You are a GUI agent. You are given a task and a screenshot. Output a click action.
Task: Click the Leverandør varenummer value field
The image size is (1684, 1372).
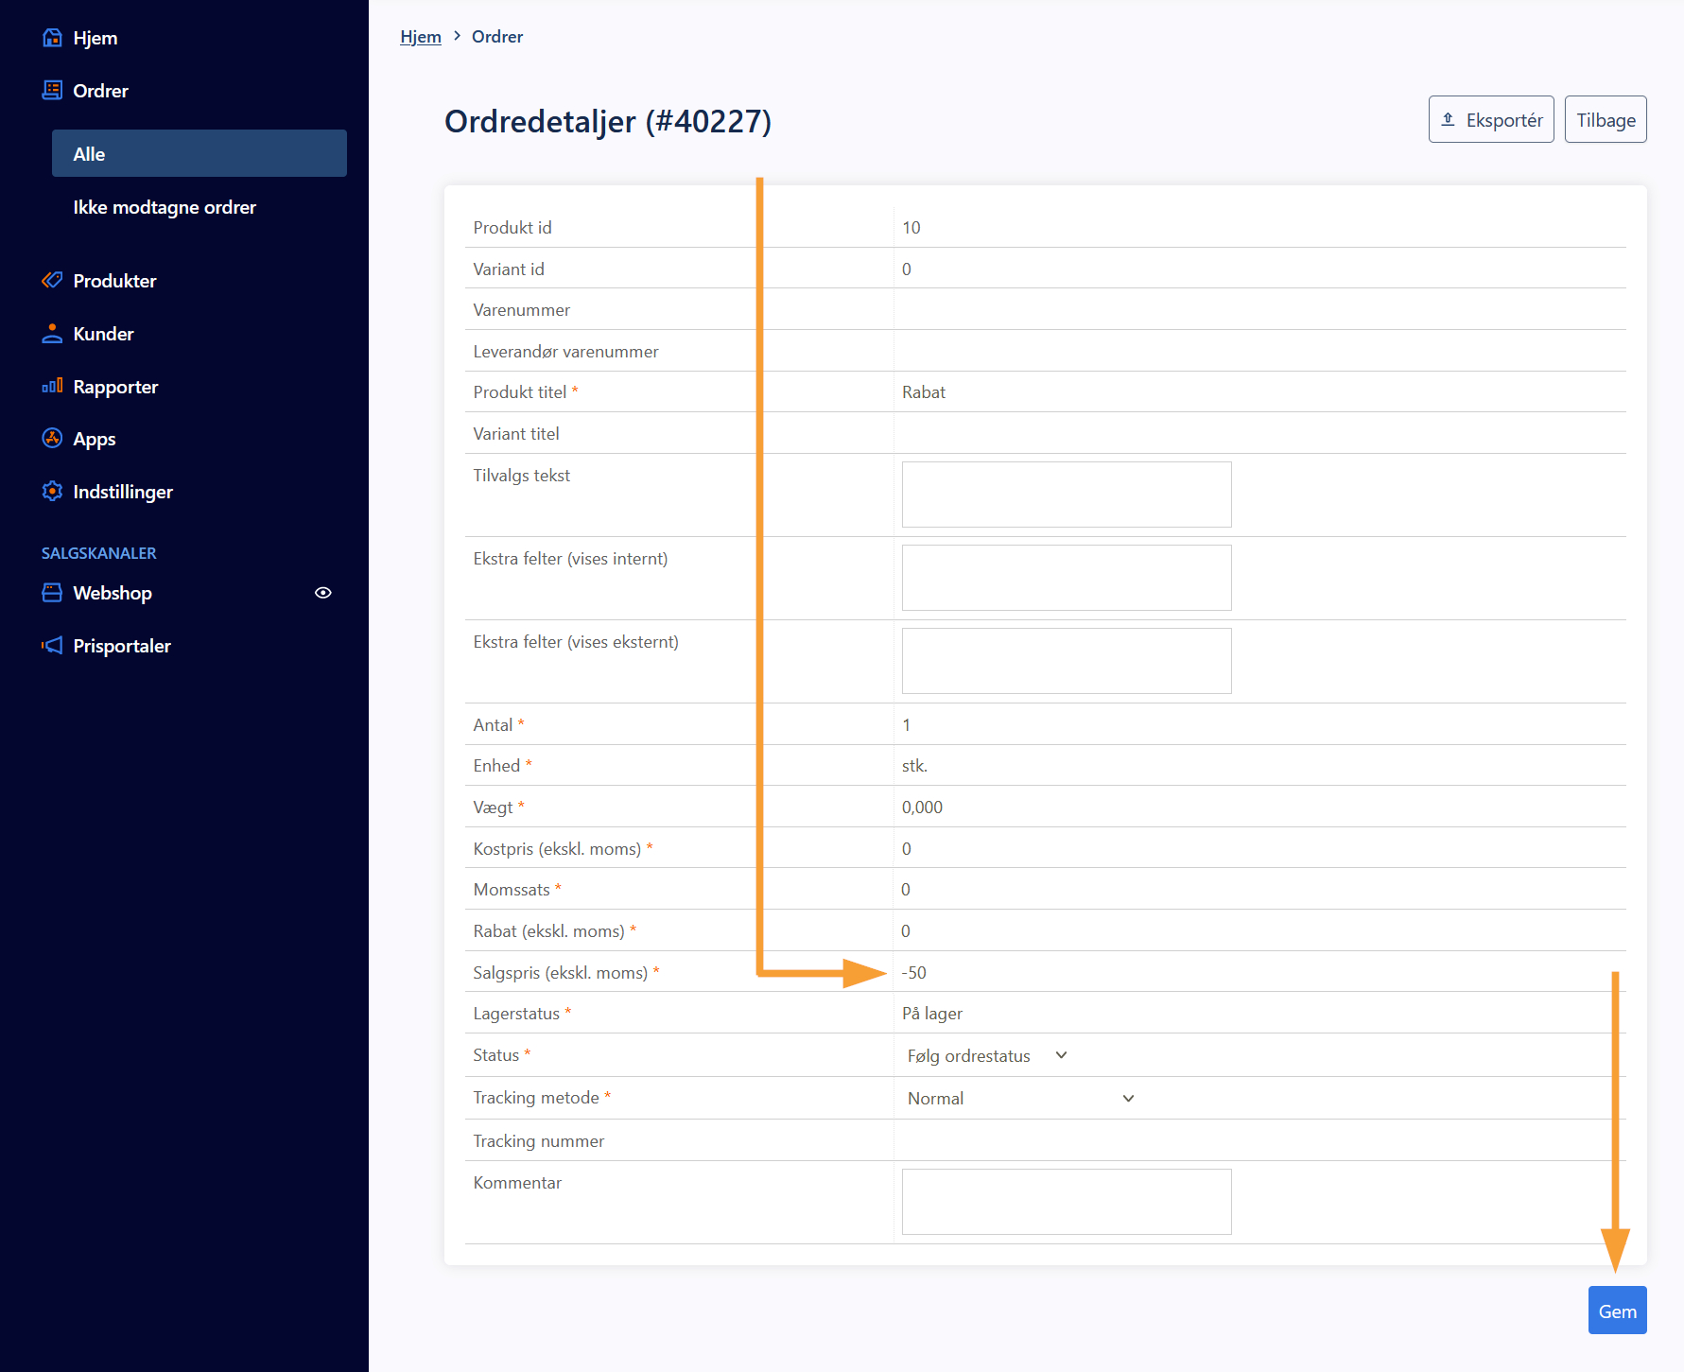1259,351
